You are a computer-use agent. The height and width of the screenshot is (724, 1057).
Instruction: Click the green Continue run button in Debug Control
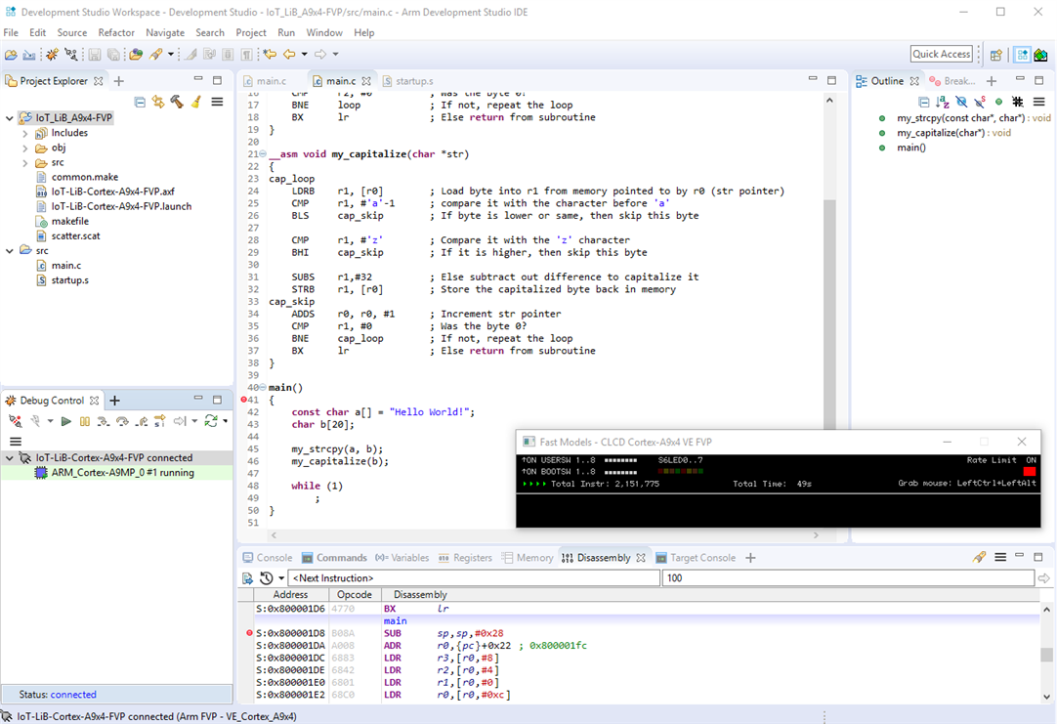(65, 421)
